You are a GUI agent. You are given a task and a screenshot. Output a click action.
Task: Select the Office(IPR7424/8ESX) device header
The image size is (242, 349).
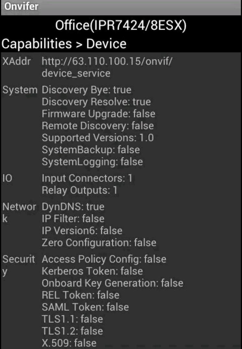coord(121,26)
